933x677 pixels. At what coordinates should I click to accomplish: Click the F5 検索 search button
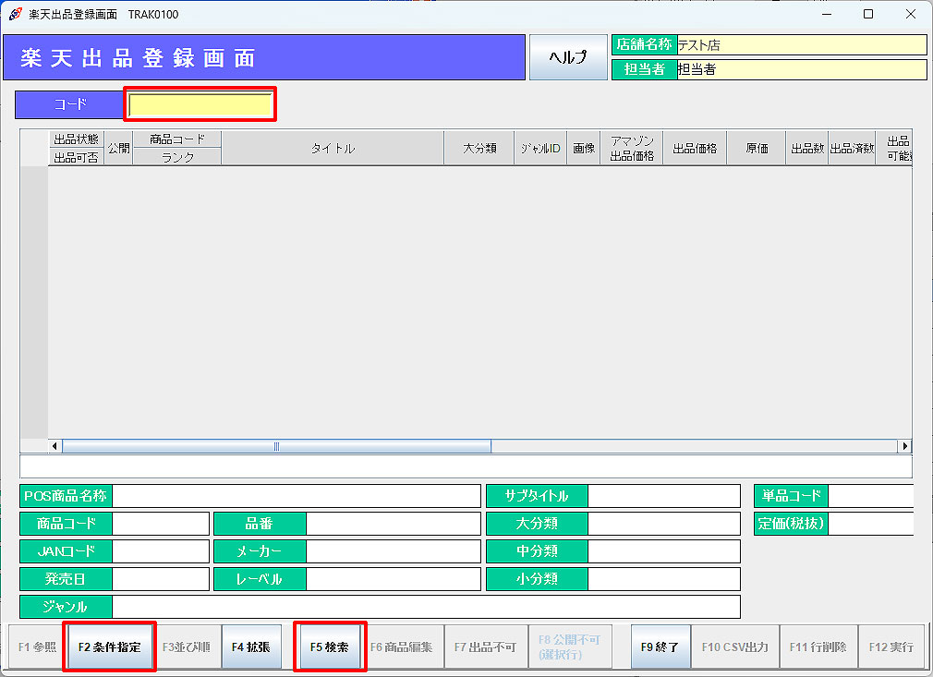[330, 647]
